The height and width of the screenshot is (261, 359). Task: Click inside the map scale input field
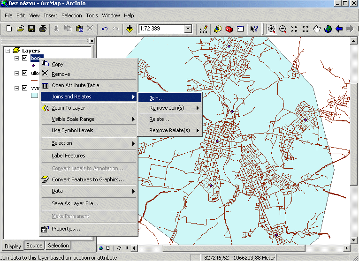click(x=161, y=29)
